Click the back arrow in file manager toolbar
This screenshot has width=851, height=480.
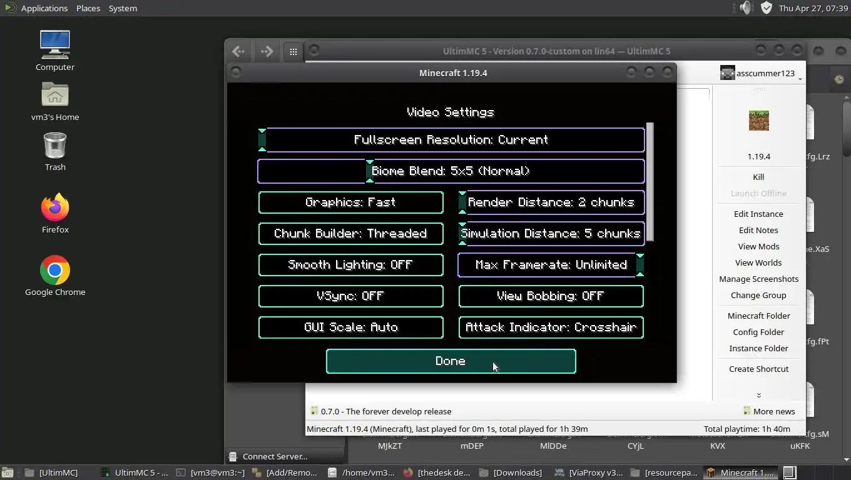tap(238, 51)
